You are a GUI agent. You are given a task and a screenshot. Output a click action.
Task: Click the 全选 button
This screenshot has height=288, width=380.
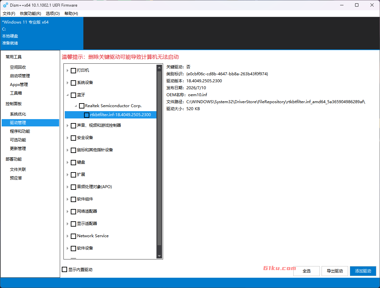(x=307, y=271)
